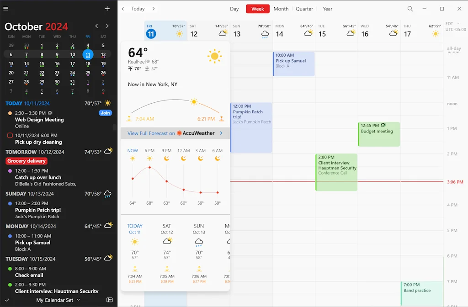Collapse the sidebar with the panel icon

click(110, 300)
